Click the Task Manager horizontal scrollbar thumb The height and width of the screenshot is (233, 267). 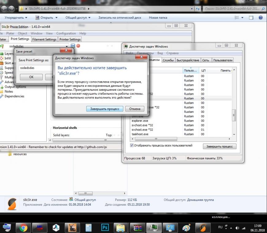[x=156, y=139]
